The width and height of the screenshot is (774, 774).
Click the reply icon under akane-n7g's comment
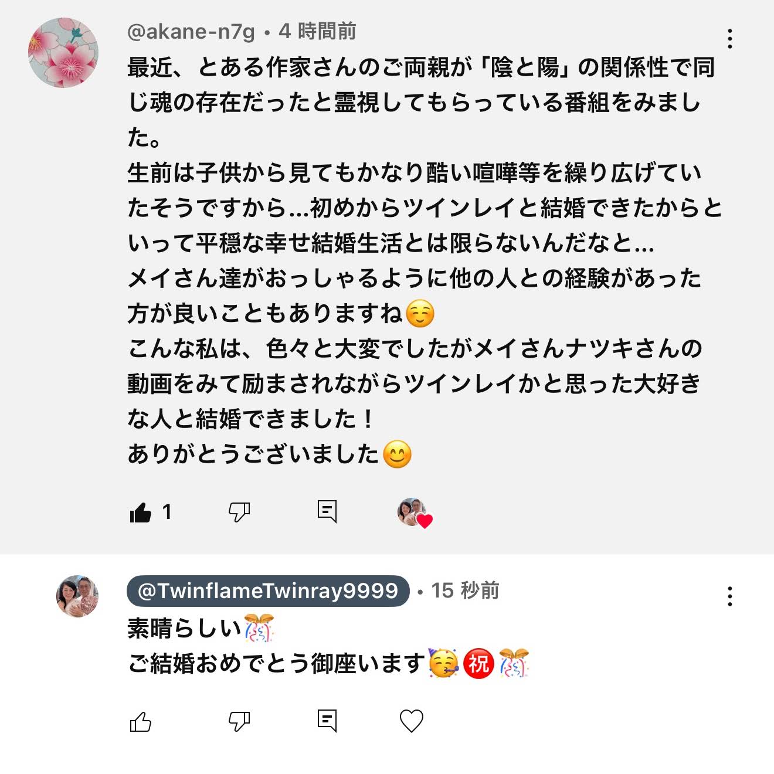pyautogui.click(x=327, y=512)
